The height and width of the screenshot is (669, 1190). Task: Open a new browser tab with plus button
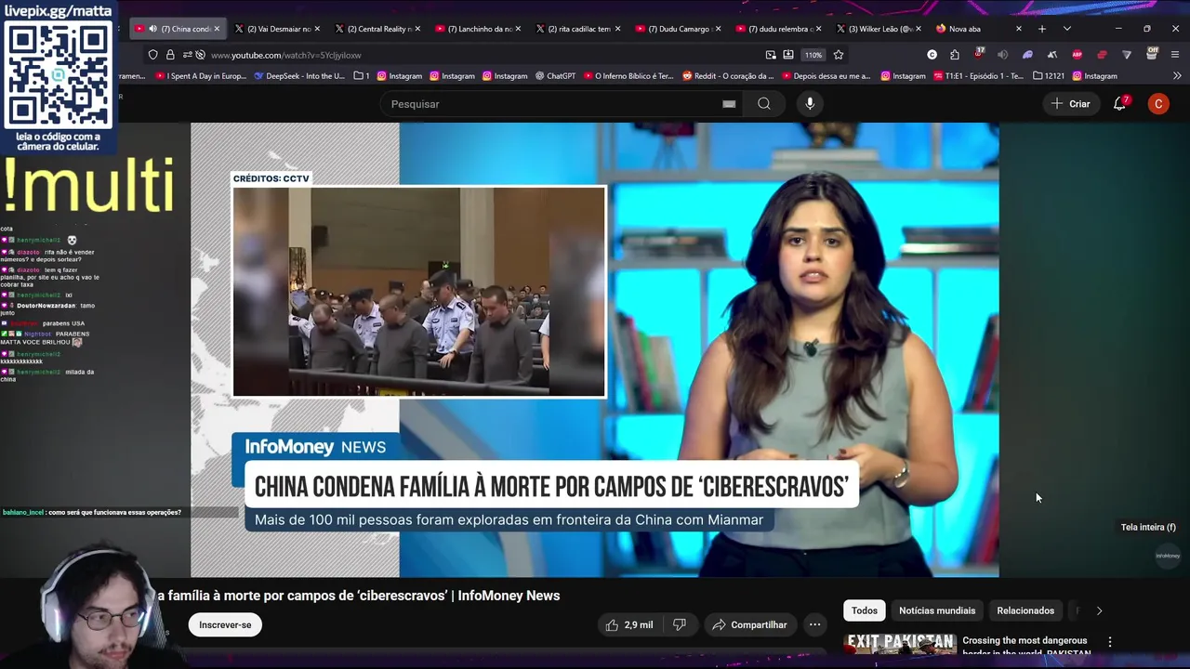coord(1042,29)
